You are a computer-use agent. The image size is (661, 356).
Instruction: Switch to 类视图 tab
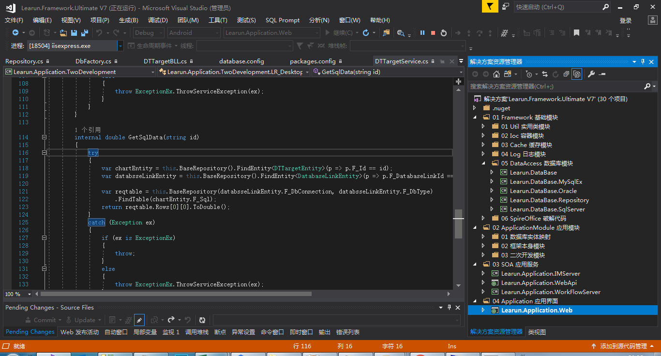537,332
